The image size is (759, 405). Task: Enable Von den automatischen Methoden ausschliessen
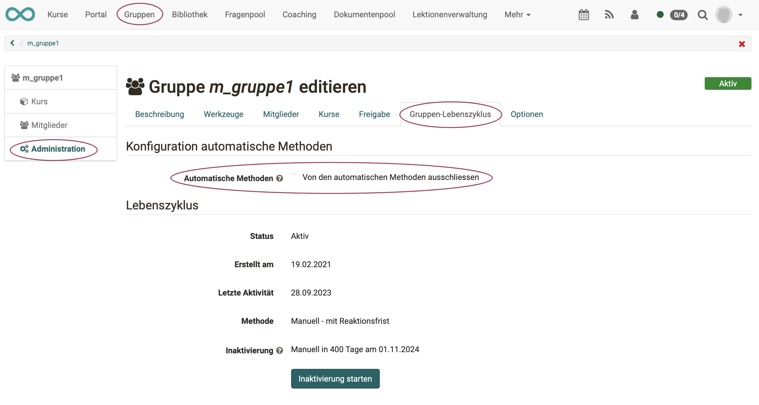(294, 177)
